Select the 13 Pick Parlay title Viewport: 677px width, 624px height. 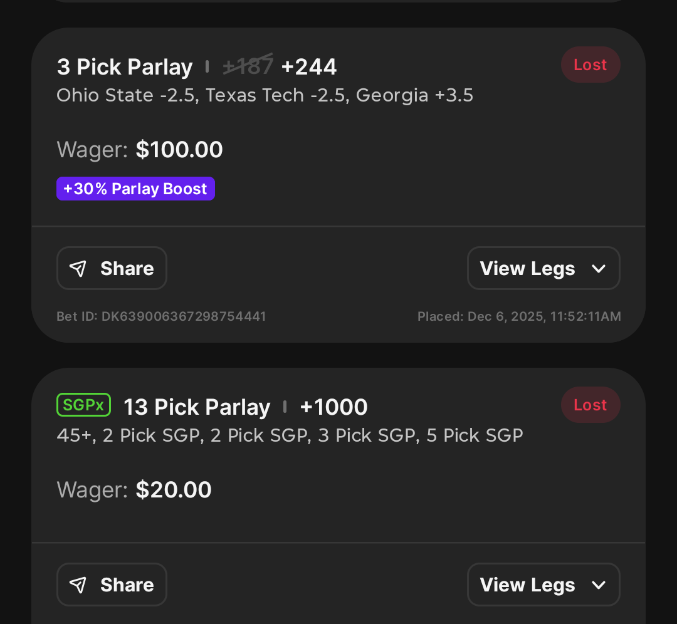(197, 407)
